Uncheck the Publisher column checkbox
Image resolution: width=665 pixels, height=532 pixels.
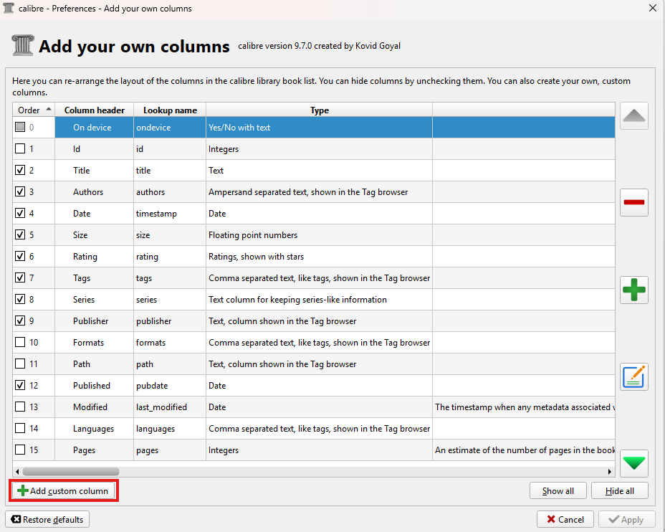[x=20, y=320]
